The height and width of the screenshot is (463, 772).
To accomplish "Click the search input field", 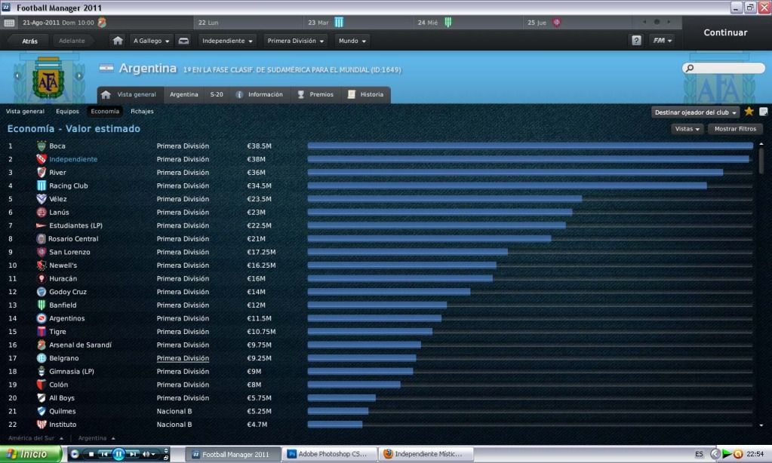I will coord(723,68).
